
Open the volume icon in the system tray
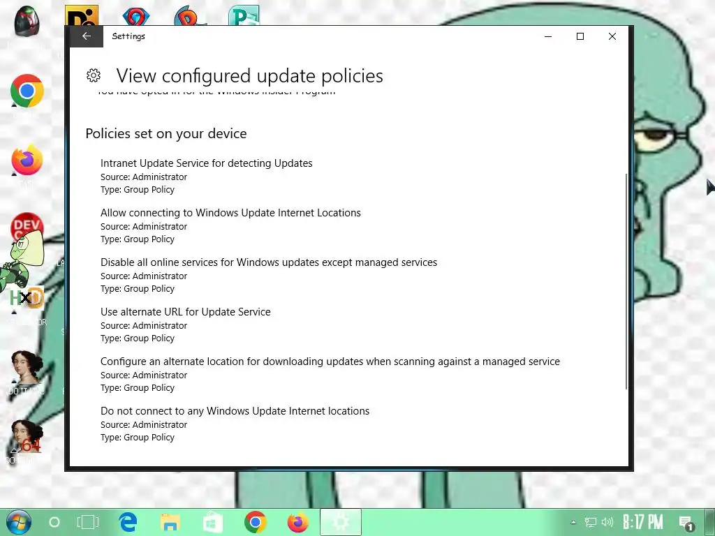click(x=607, y=522)
